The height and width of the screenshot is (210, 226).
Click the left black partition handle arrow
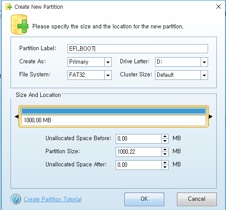17,117
